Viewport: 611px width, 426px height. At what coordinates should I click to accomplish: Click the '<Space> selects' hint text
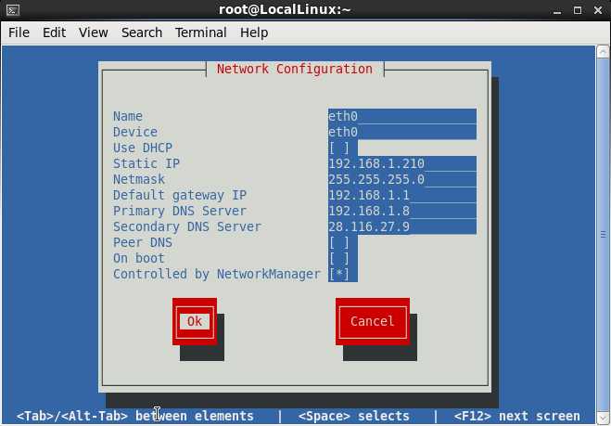[354, 416]
